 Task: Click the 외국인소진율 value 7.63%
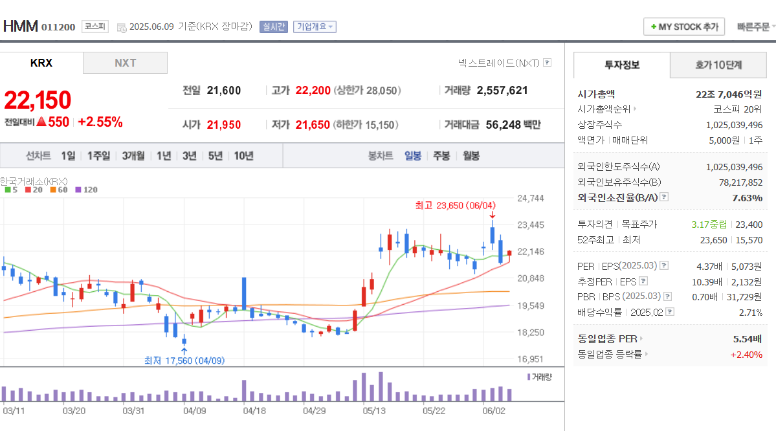pyautogui.click(x=748, y=198)
